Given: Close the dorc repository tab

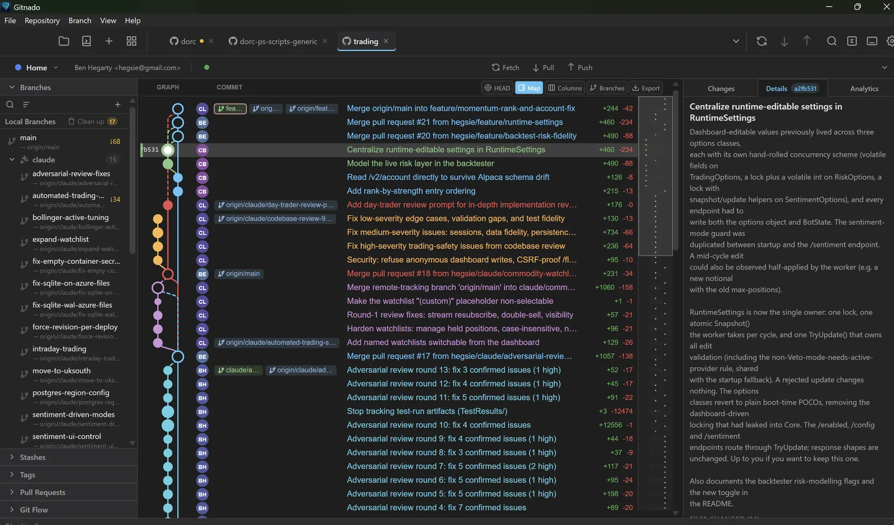Looking at the screenshot, I should click(211, 41).
